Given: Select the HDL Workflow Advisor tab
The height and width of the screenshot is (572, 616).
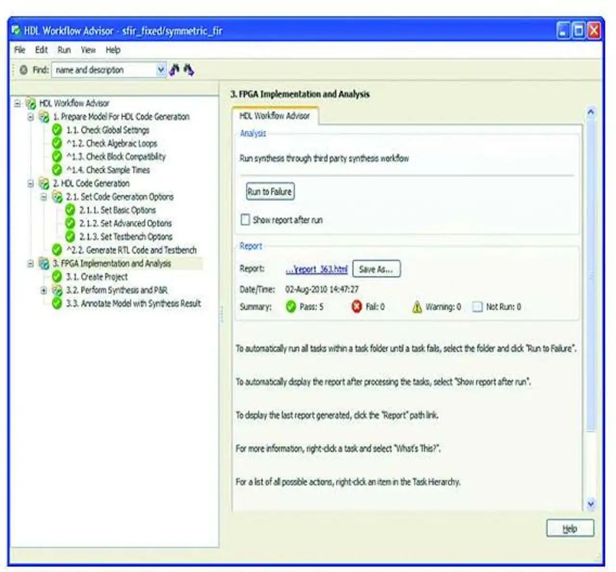Looking at the screenshot, I should pyautogui.click(x=275, y=116).
